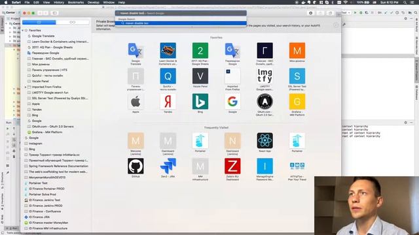Open the JIRA frequently visited tile

[168, 166]
